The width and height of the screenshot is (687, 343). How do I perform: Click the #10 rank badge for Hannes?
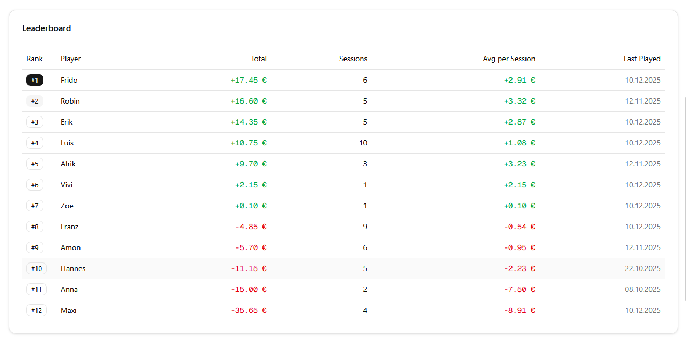tap(36, 268)
